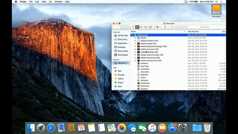Image resolution: width=238 pixels, height=134 pixels.
Task: Collapse the Applications folder
Action: pos(132,35)
